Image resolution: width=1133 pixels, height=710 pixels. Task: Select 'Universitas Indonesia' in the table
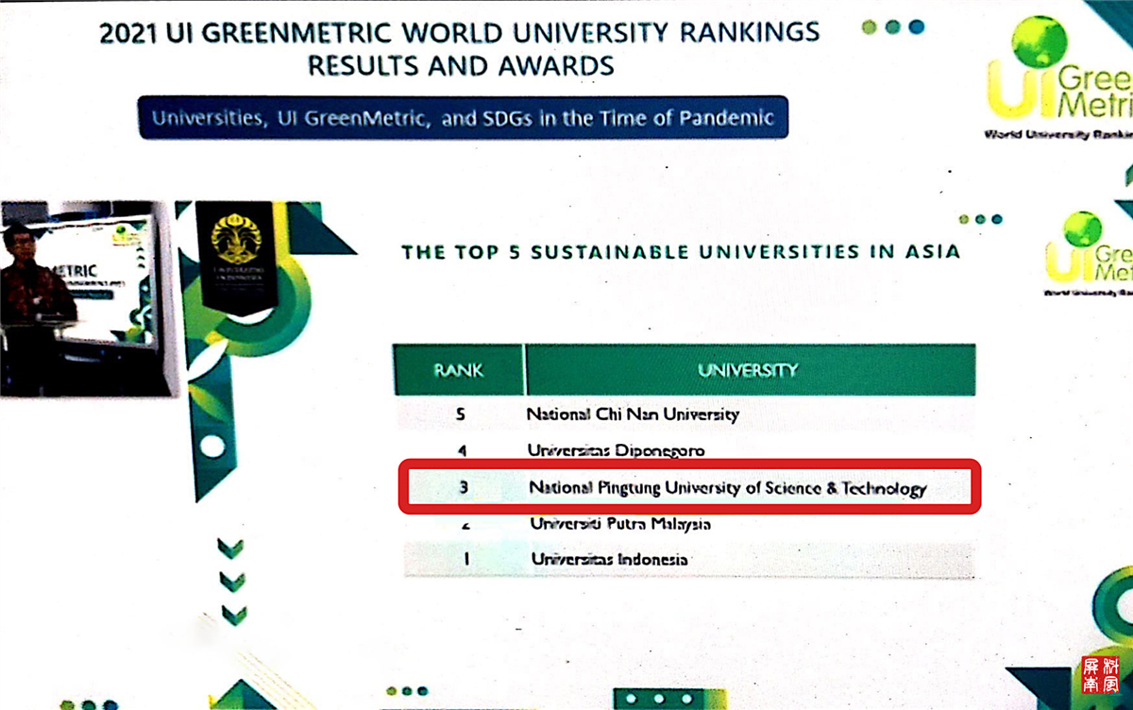610,560
